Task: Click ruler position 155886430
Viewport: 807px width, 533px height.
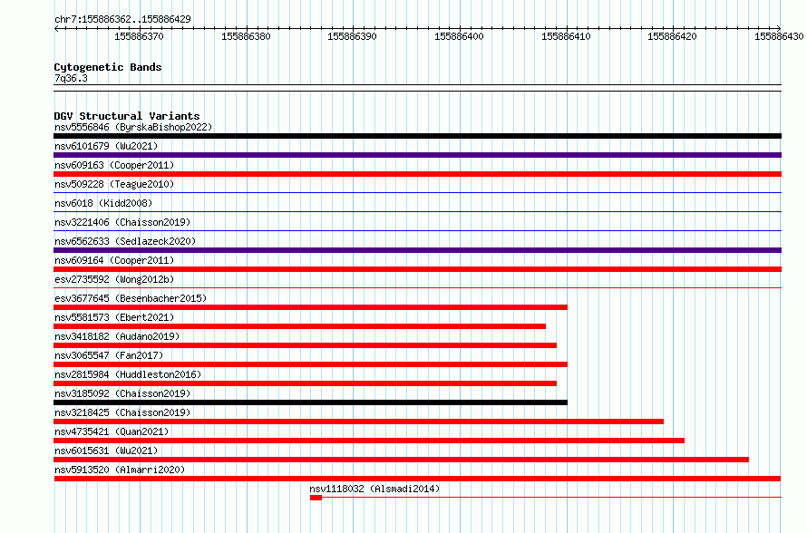Action: pos(779,36)
